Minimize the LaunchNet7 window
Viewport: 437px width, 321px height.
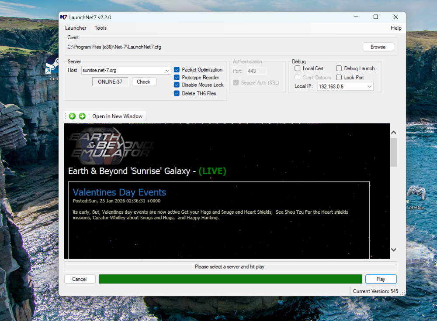[x=356, y=17]
